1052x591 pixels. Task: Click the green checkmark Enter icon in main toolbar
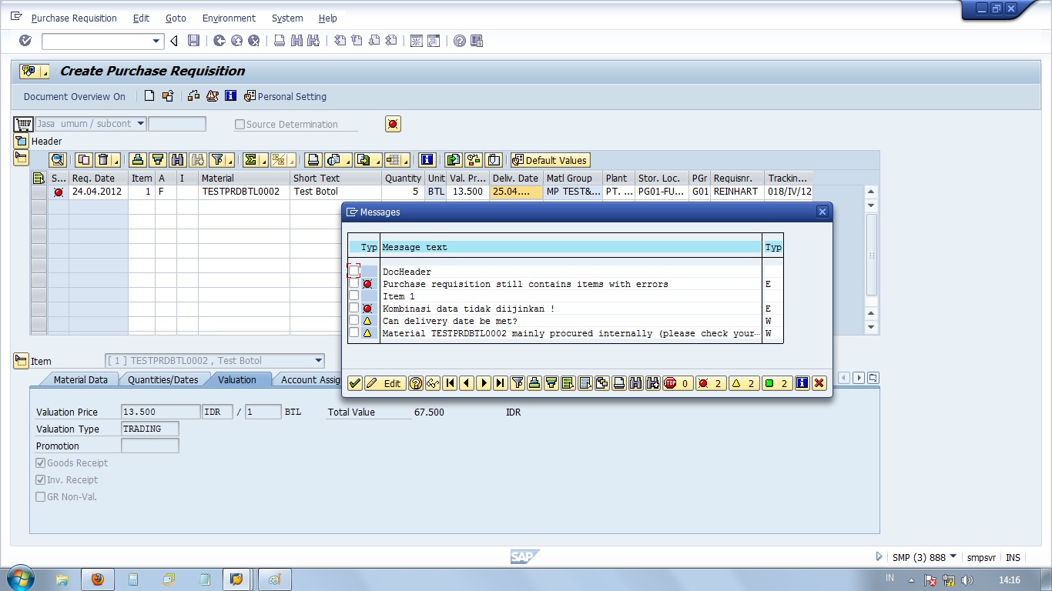[x=25, y=41]
